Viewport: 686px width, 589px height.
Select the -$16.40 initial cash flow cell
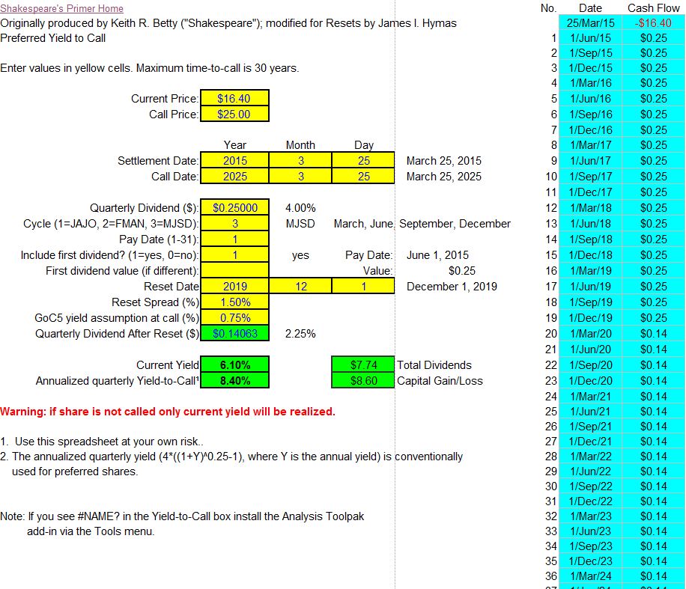653,23
